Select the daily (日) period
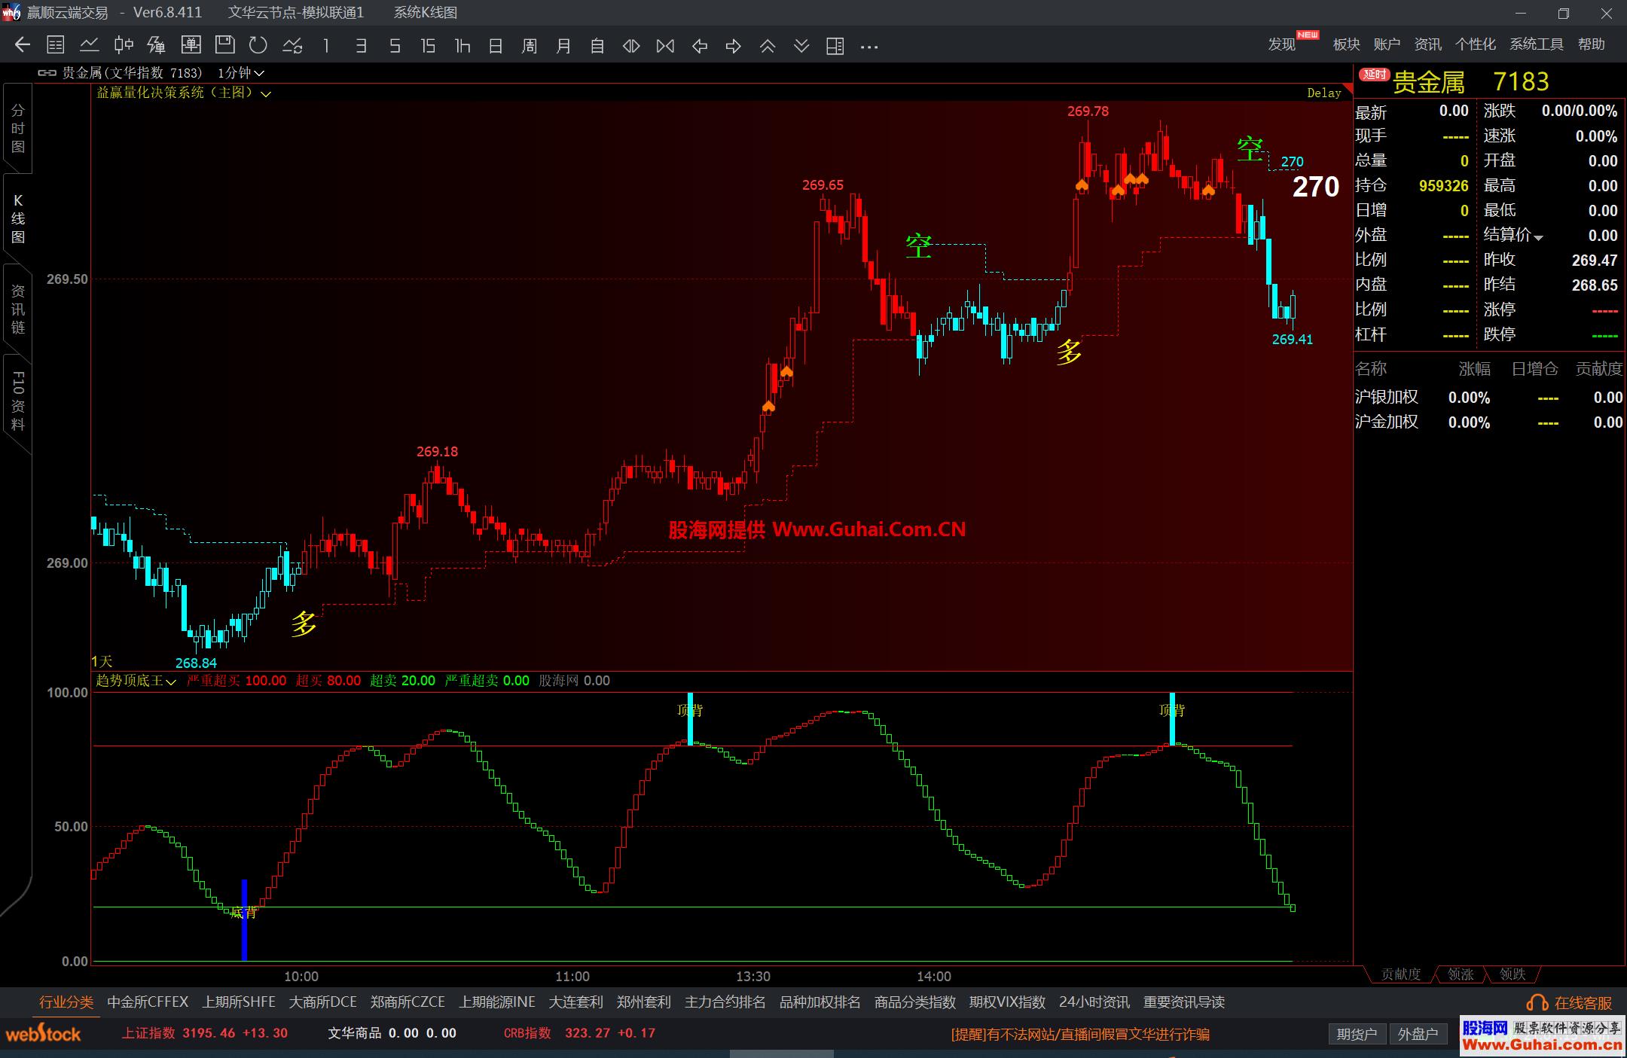This screenshot has width=1627, height=1058. click(x=496, y=47)
